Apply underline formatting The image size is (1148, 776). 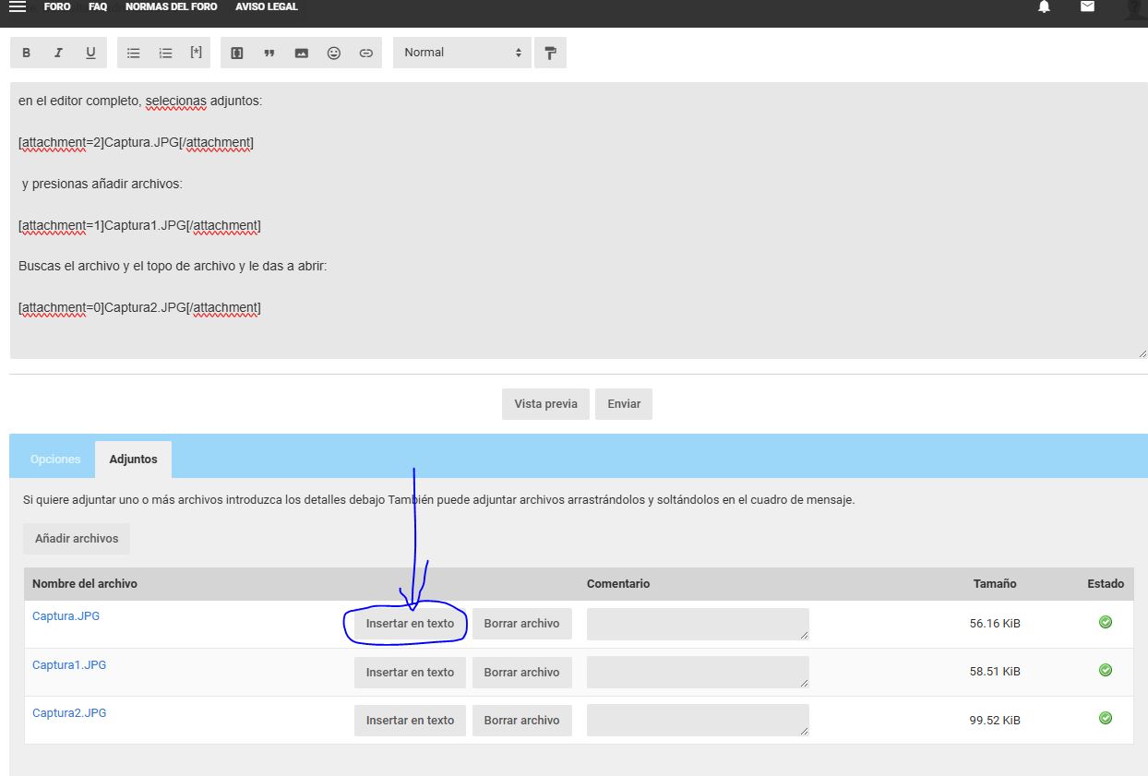90,53
